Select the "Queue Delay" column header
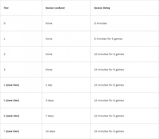 [102, 8]
